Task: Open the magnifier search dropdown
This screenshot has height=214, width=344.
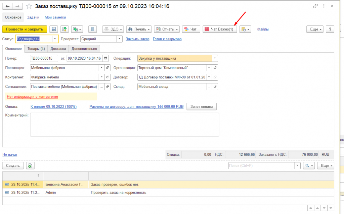Action: [309, 166]
